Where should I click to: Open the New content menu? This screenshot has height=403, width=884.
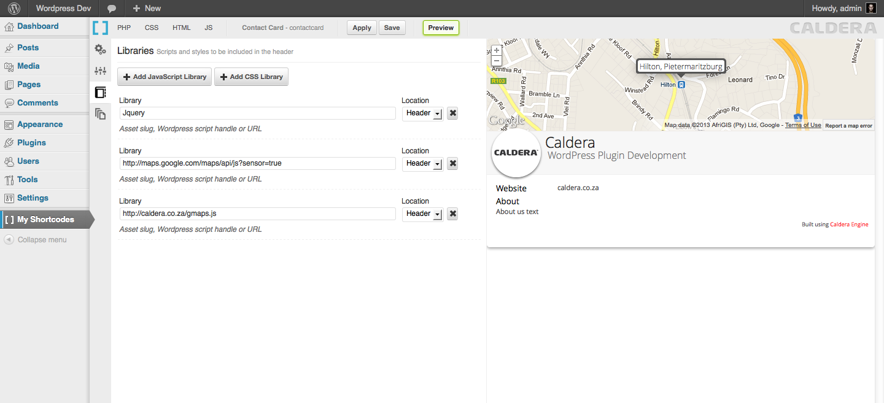pyautogui.click(x=147, y=9)
